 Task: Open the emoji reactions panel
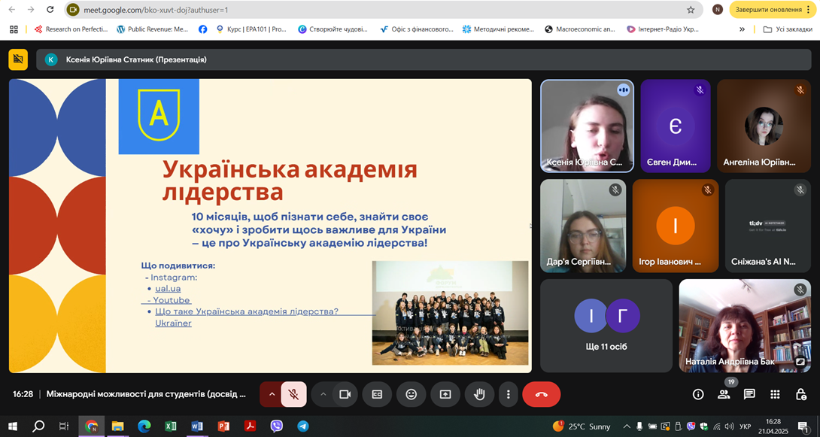(x=411, y=394)
